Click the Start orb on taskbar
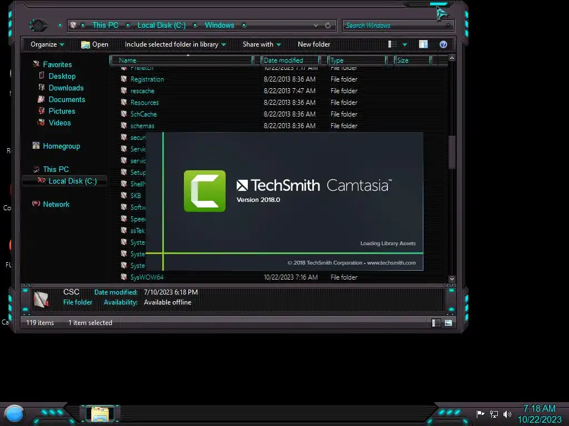The image size is (569, 426). [x=14, y=414]
